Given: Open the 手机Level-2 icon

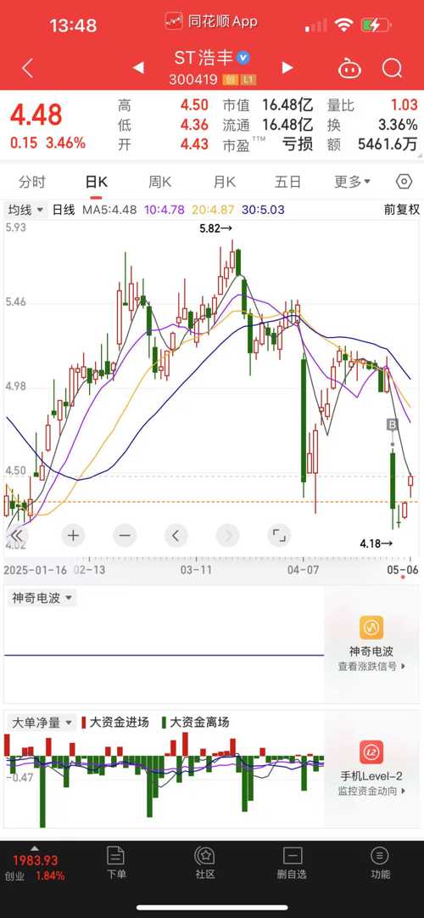Looking at the screenshot, I should coord(371,752).
